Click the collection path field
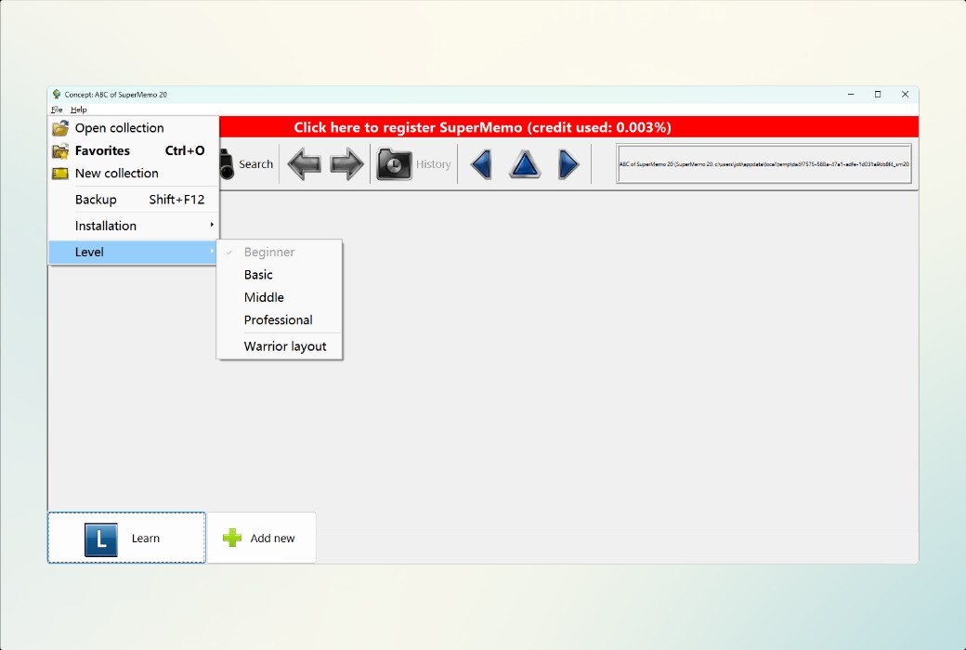Screen dimensions: 966x650 coord(763,163)
